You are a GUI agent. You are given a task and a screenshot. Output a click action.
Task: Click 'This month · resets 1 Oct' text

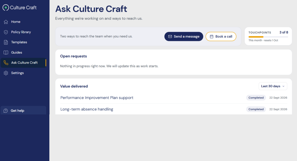click(263, 41)
